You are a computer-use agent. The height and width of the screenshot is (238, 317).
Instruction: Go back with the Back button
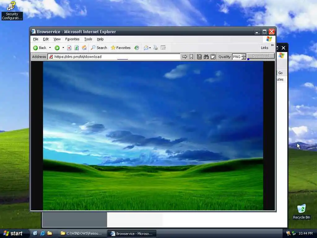point(40,48)
